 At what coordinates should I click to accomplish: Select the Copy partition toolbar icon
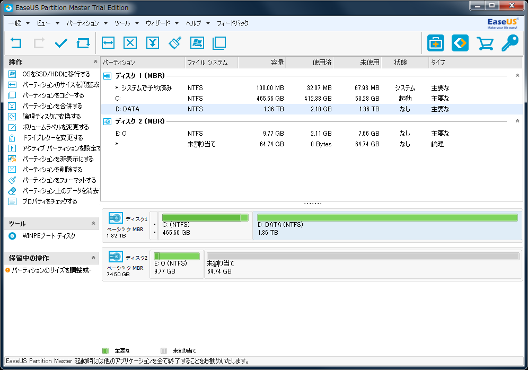pyautogui.click(x=219, y=43)
